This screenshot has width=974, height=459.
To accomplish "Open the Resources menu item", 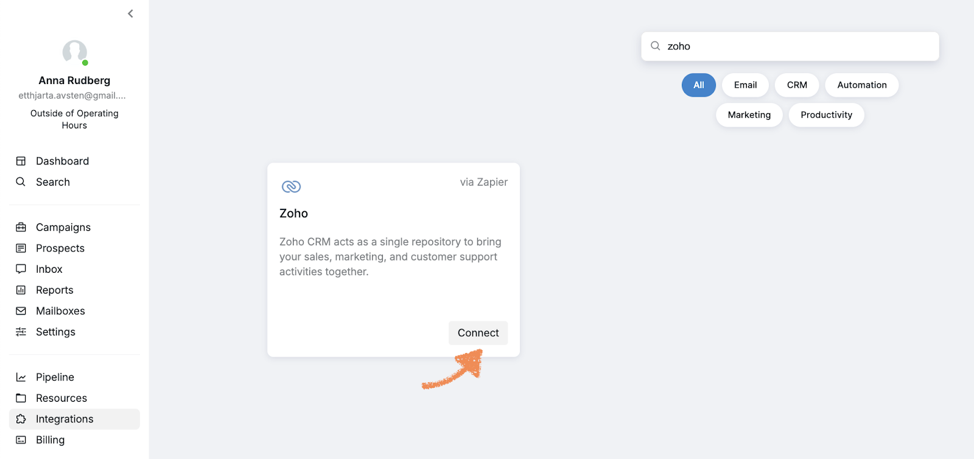I will 61,398.
